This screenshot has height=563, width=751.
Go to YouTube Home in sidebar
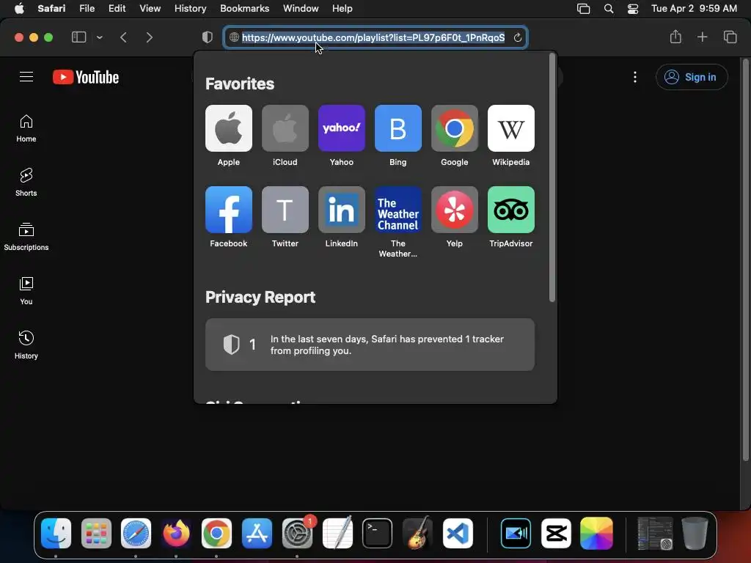26,128
